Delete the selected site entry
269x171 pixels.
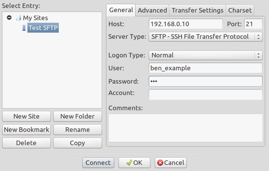pyautogui.click(x=26, y=143)
